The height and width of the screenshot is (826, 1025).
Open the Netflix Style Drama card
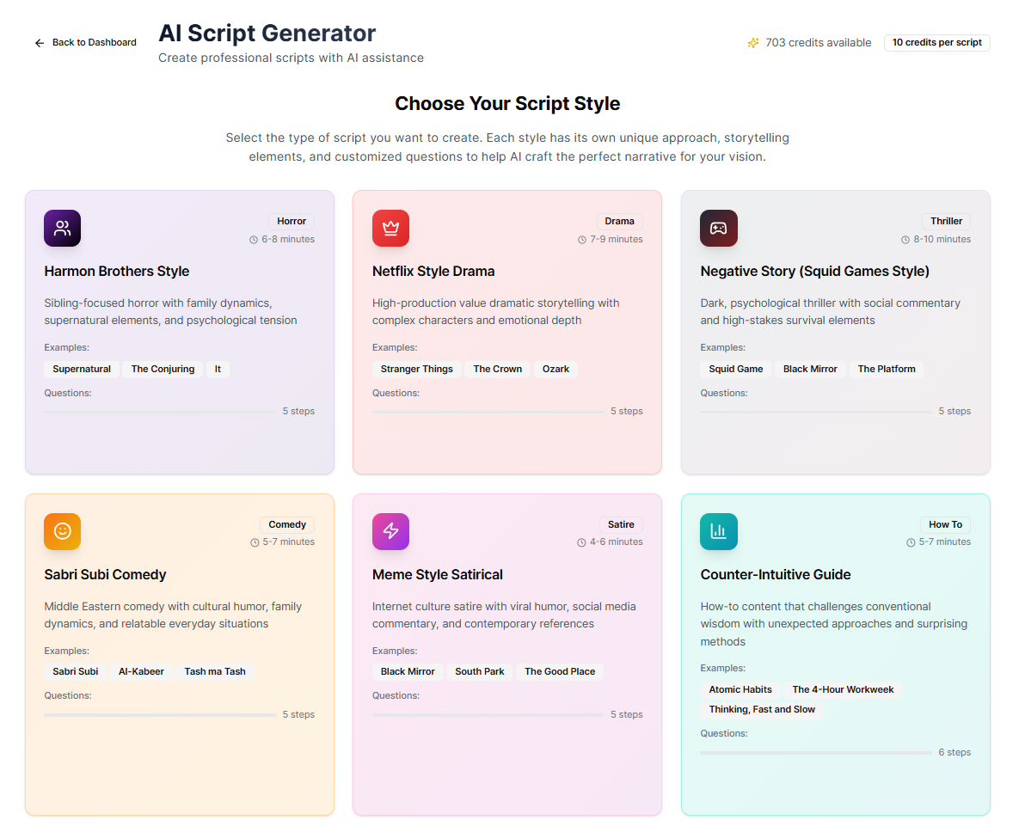point(506,333)
